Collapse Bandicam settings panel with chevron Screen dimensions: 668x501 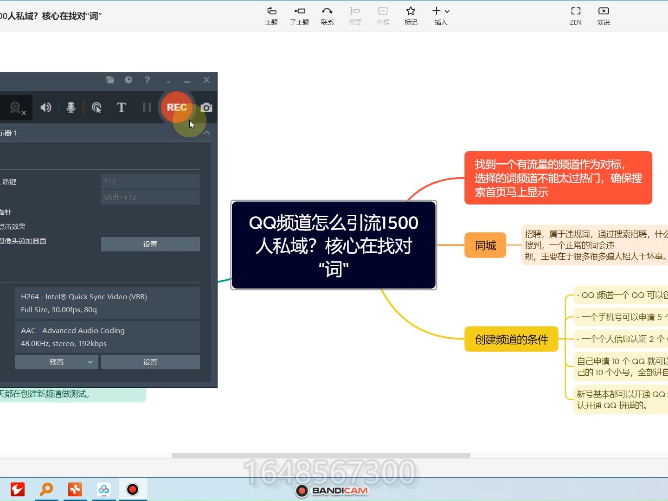pos(207,133)
